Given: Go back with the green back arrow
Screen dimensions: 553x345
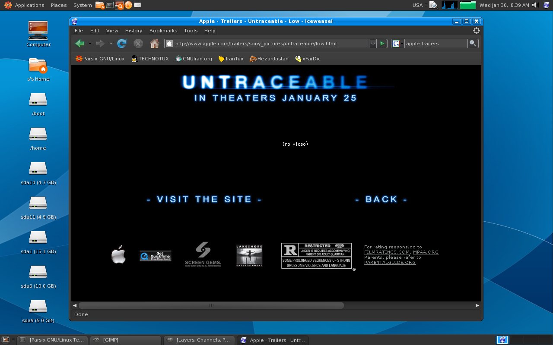Looking at the screenshot, I should point(79,43).
